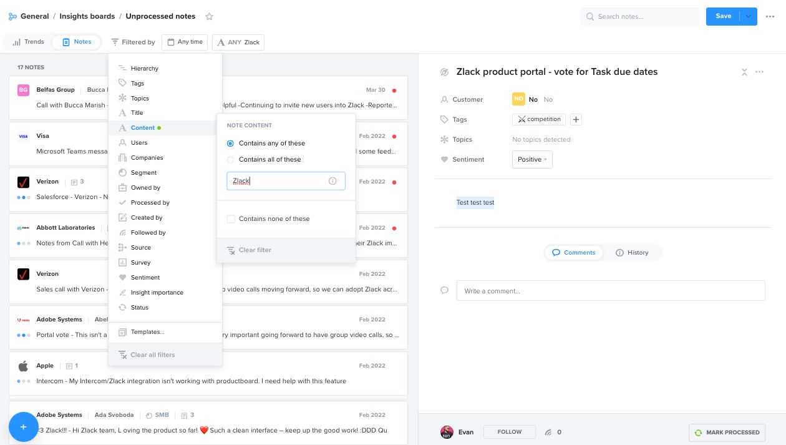Image resolution: width=786 pixels, height=445 pixels.
Task: Open the more options menu next to Save
Action: [770, 16]
